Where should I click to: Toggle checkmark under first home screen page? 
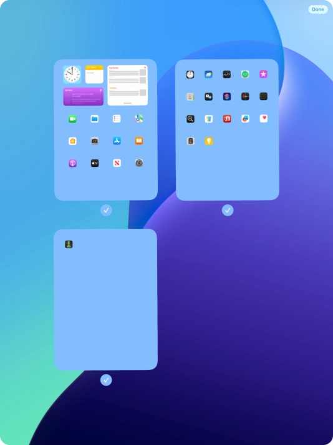click(106, 210)
